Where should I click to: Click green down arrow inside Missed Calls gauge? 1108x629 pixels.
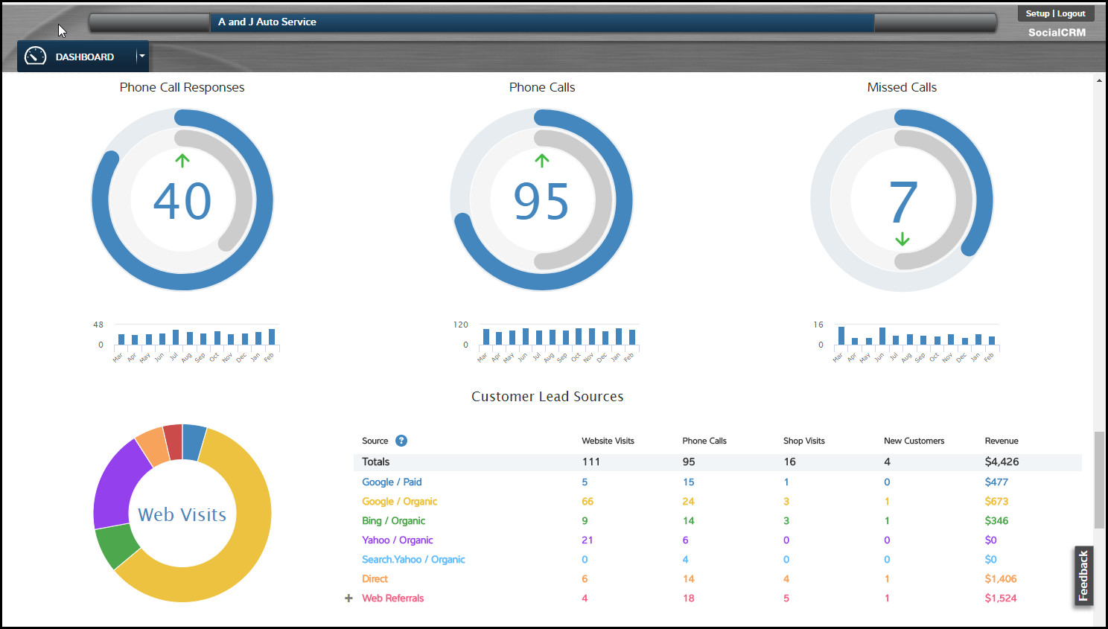tap(902, 240)
